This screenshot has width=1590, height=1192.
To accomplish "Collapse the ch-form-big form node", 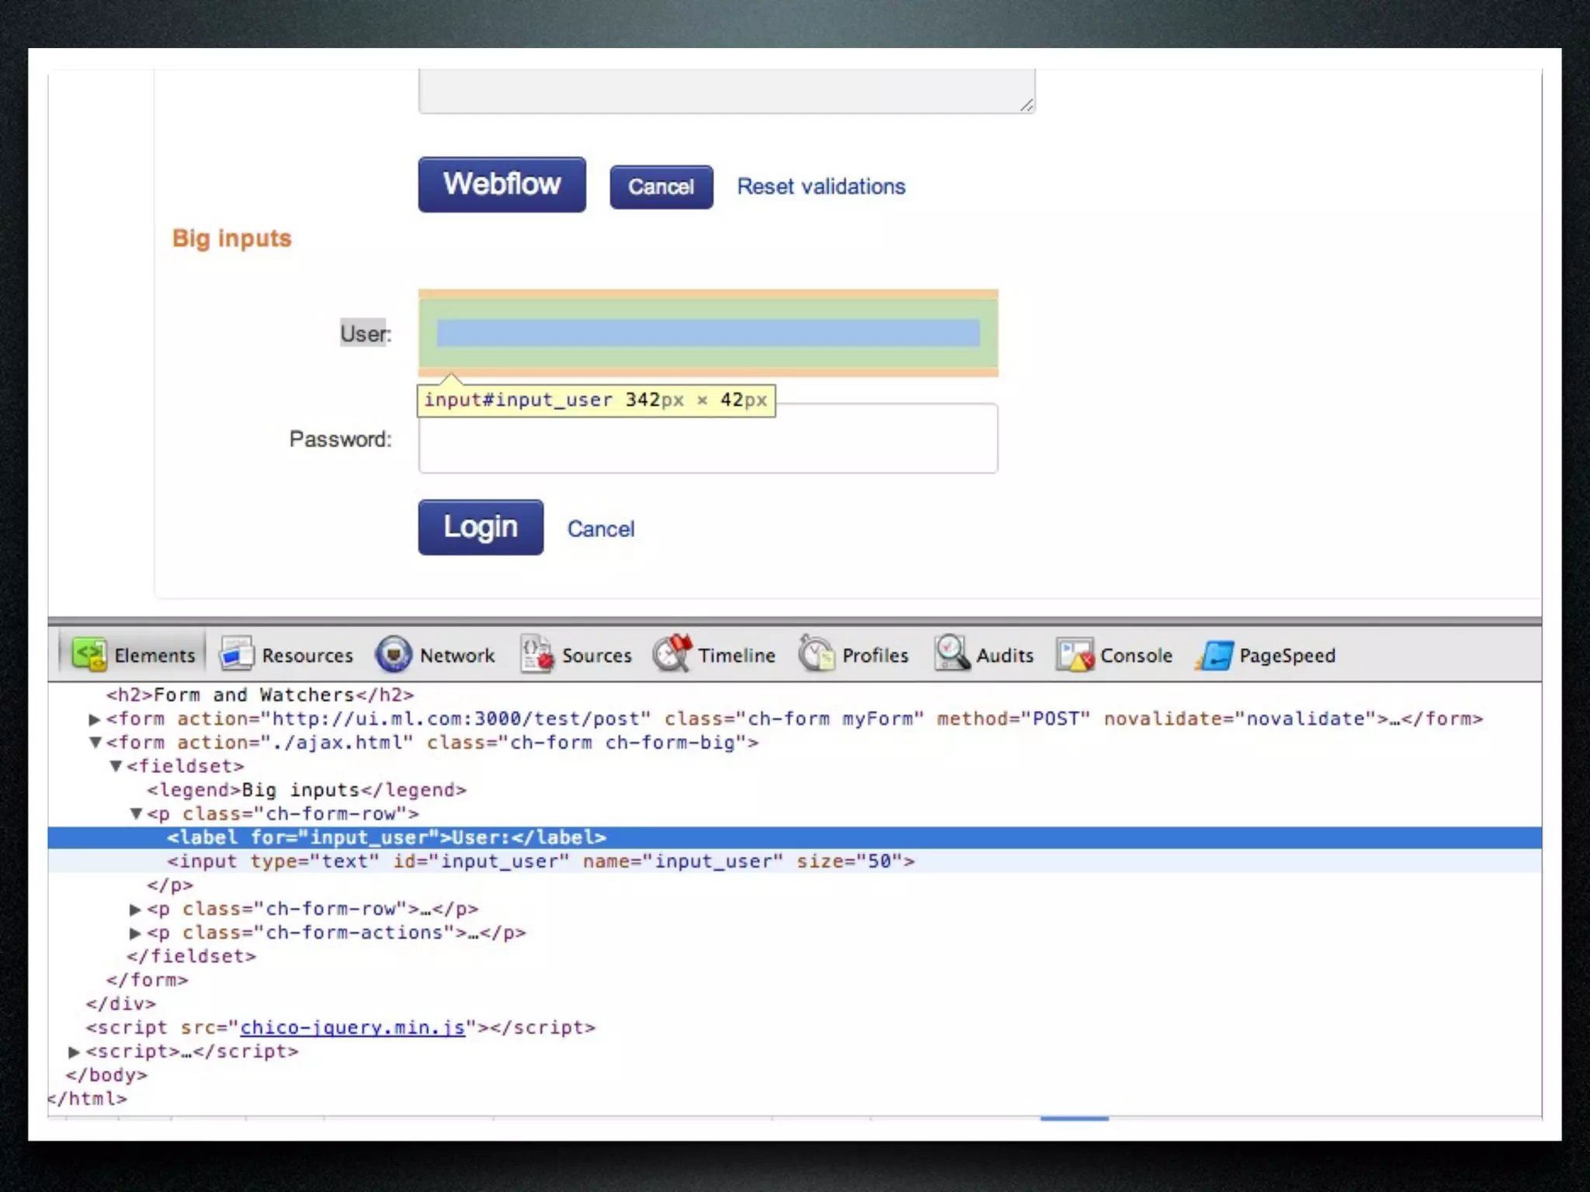I will pos(95,743).
